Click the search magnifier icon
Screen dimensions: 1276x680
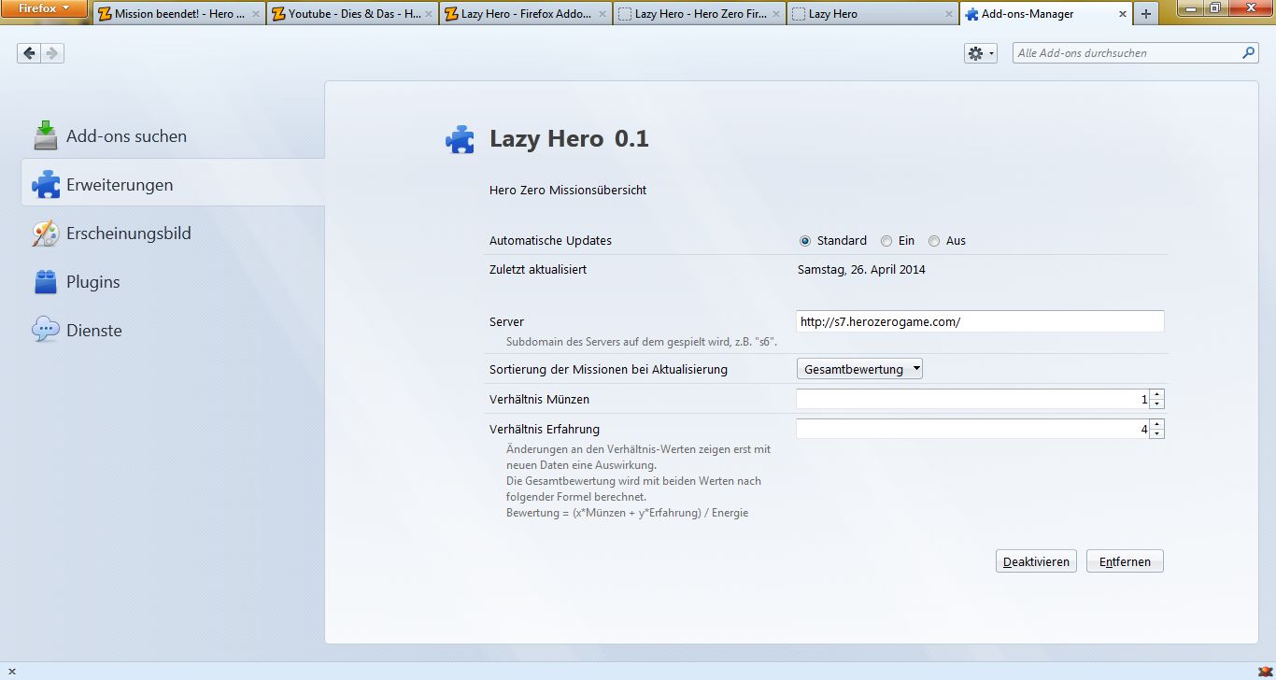(1249, 53)
